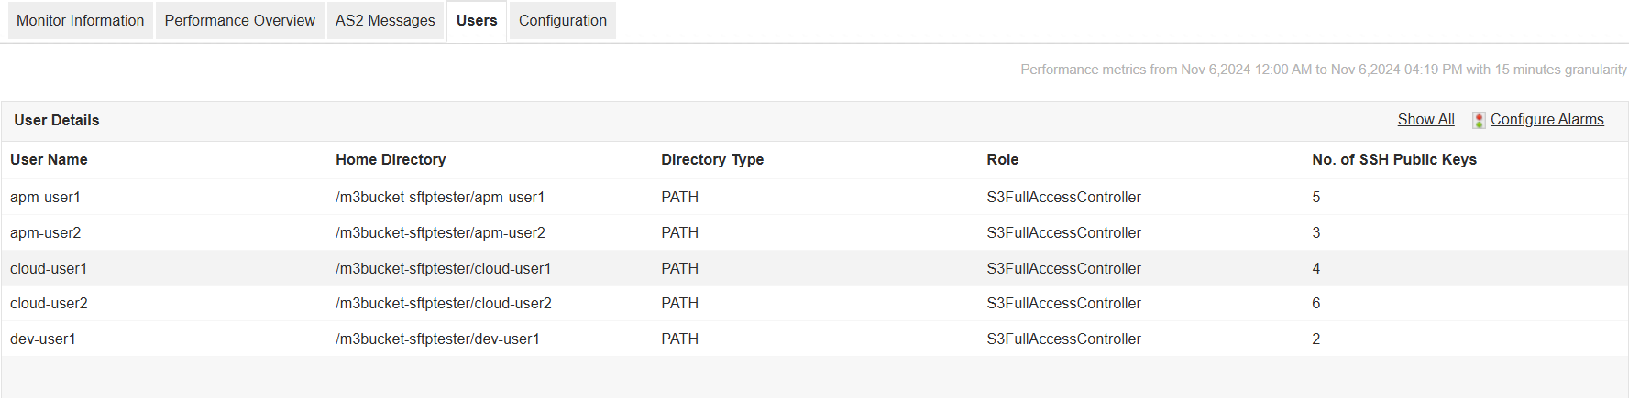Click the User Name column header

(x=49, y=159)
